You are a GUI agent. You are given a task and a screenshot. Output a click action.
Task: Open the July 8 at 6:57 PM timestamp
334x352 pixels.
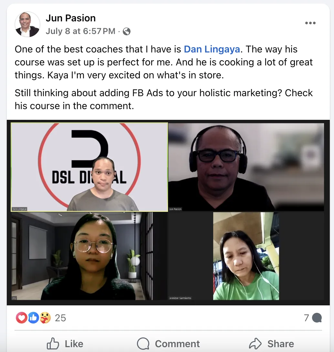(80, 31)
